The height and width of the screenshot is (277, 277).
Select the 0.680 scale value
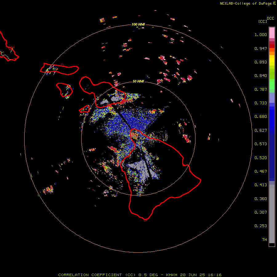point(261,117)
